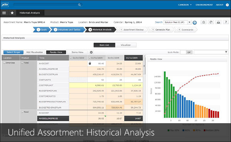
Task: Click the 4,900.61 cell in COSTPERUNIT row
Action: point(97,85)
